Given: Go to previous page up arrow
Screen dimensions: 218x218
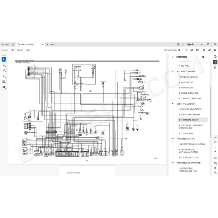Looking at the screenshot, I should [x=216, y=147].
